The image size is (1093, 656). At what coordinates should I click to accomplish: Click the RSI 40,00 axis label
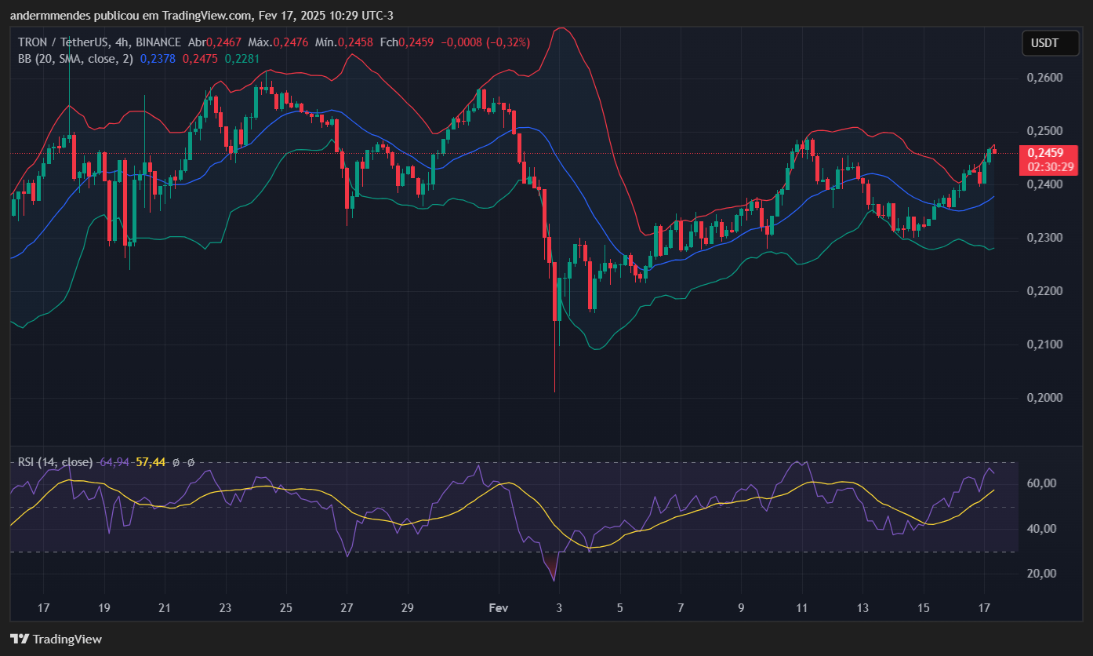(x=1042, y=529)
